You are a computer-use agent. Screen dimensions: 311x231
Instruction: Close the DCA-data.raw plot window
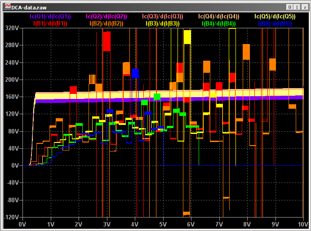click(x=305, y=7)
